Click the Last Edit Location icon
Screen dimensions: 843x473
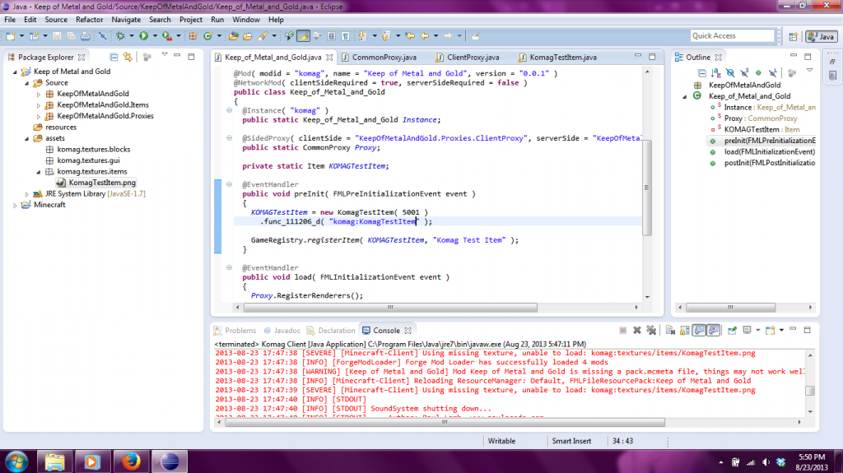click(x=410, y=36)
